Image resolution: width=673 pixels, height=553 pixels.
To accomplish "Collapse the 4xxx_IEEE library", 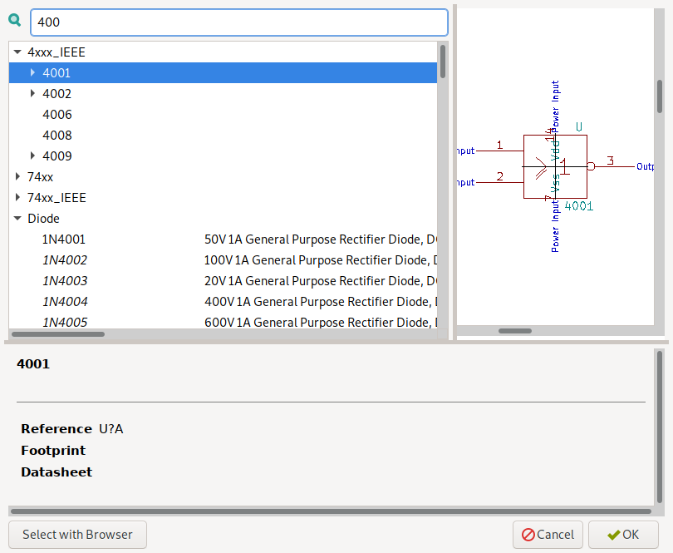I will [17, 52].
